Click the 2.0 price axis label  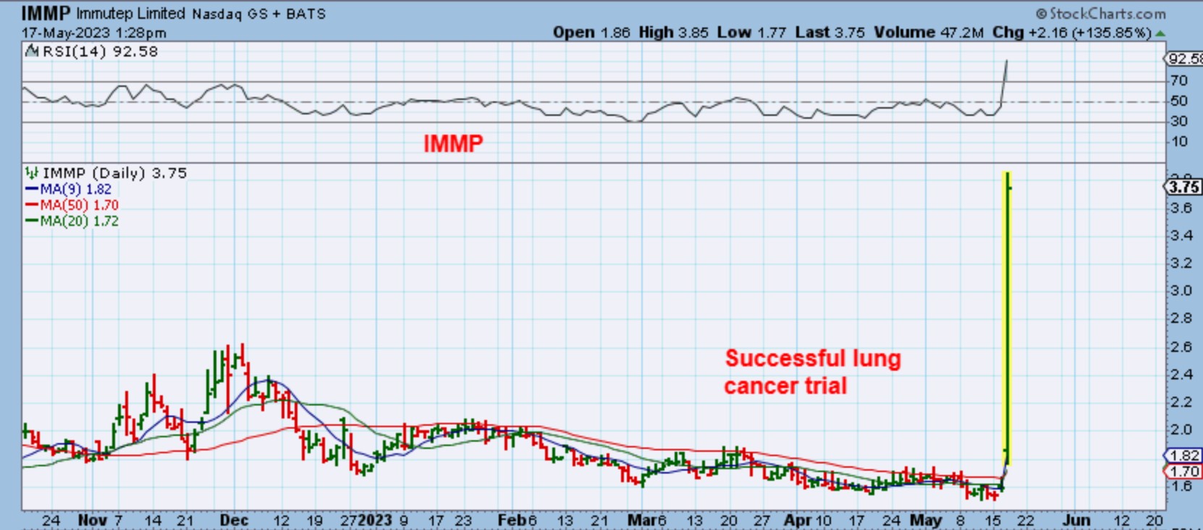1181,429
